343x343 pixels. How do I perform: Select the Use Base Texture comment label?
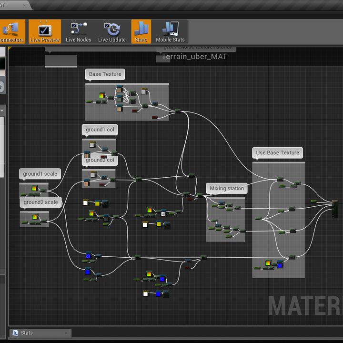tap(277, 153)
